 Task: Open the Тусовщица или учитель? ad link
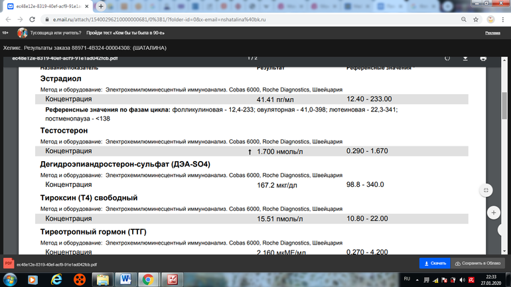pyautogui.click(x=56, y=32)
